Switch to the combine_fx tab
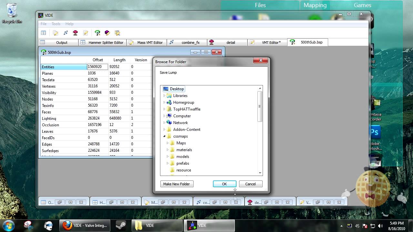This screenshot has width=413, height=232. pyautogui.click(x=187, y=42)
